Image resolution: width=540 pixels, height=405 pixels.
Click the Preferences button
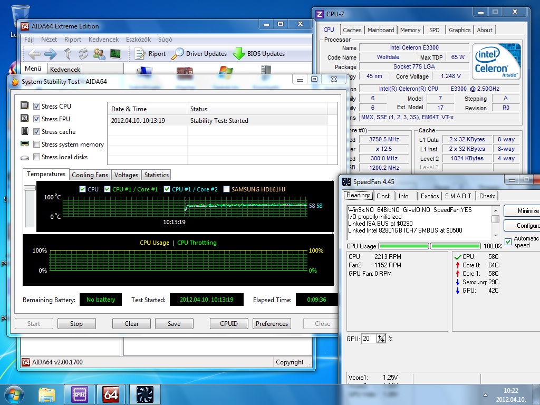coord(272,324)
